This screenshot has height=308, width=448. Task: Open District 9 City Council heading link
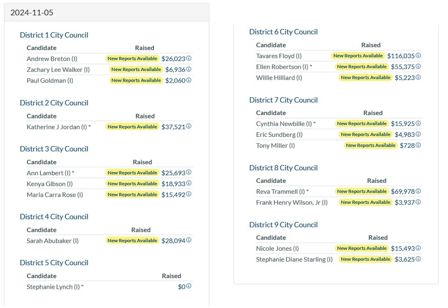coord(283,224)
